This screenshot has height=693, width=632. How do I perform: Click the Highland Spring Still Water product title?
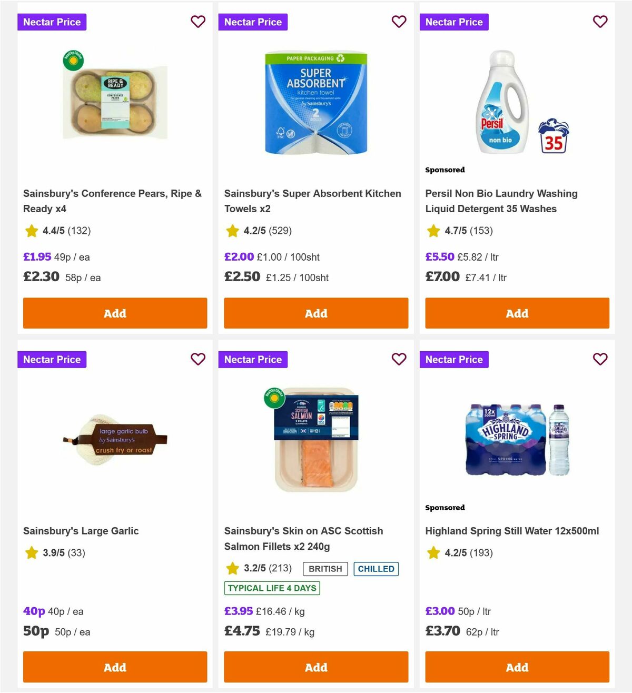513,531
